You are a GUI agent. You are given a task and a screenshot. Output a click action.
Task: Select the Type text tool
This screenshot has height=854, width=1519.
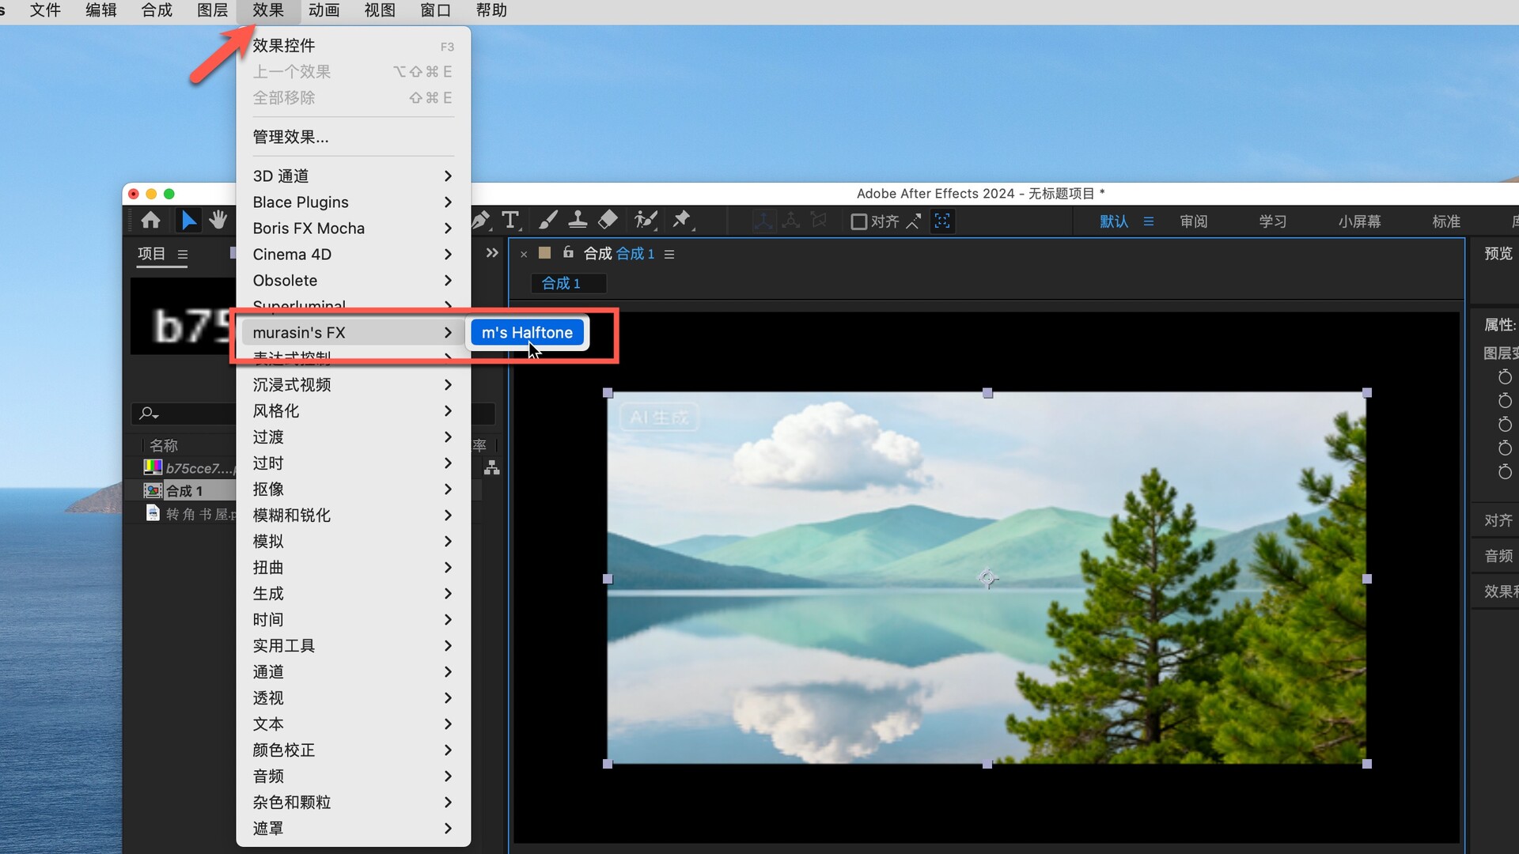pyautogui.click(x=510, y=221)
